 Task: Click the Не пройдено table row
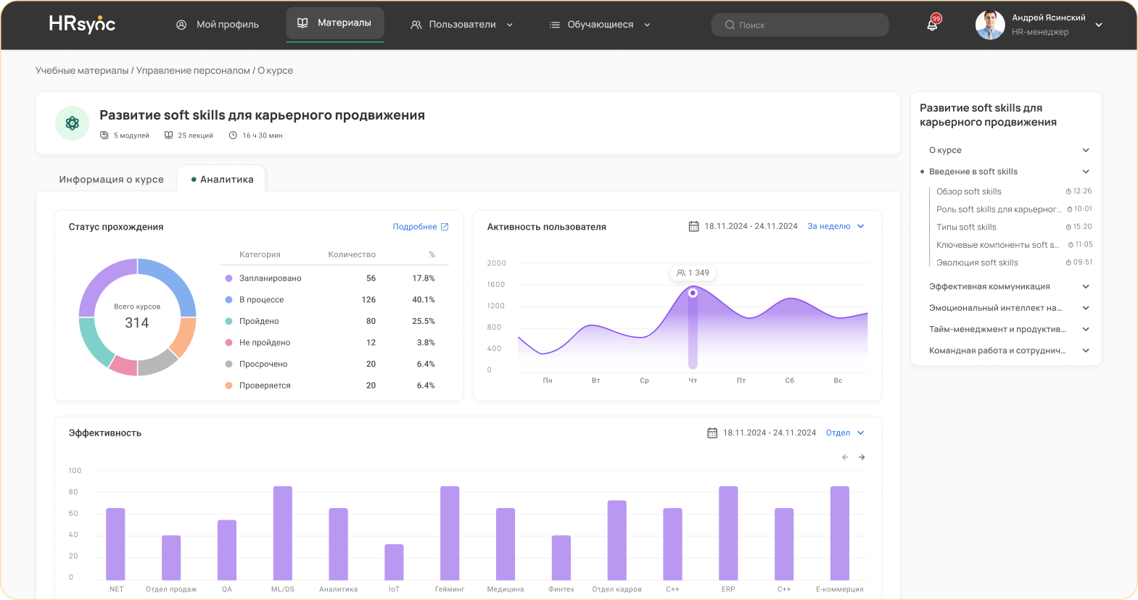point(335,343)
